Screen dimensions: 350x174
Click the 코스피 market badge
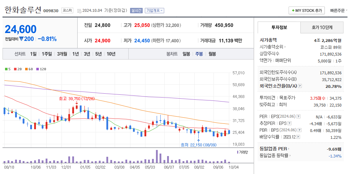(67, 10)
